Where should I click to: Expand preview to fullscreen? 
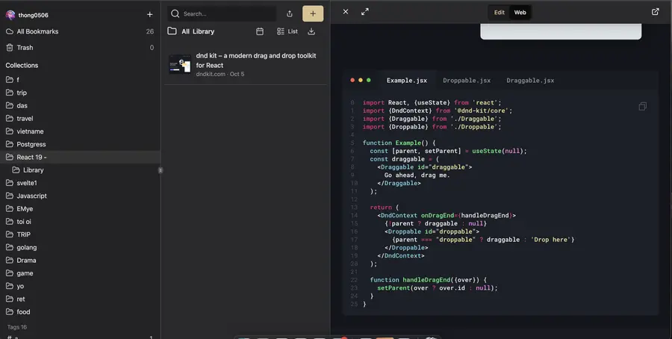364,12
